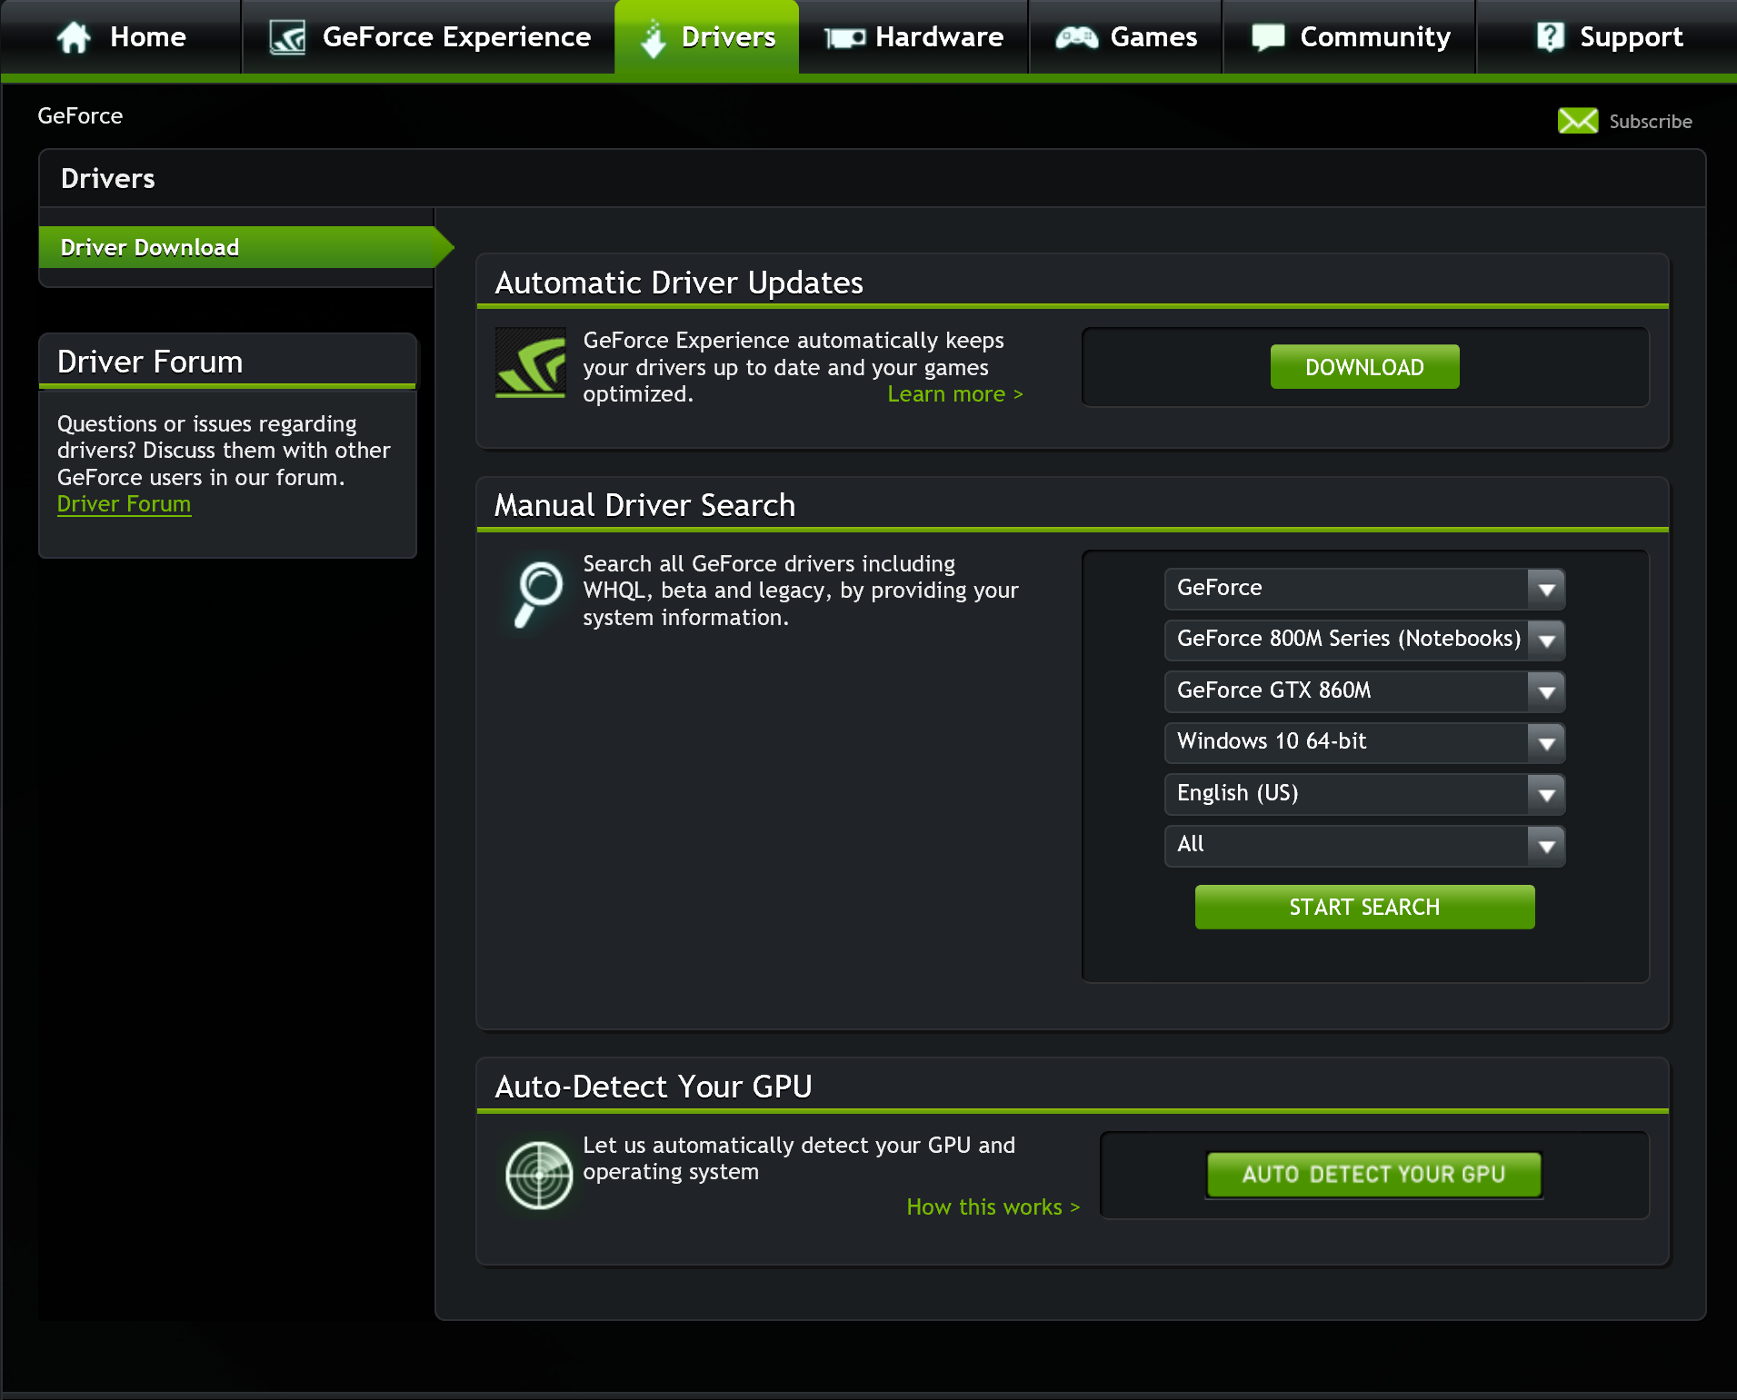Open the GeForce product type dropdown

point(1363,589)
